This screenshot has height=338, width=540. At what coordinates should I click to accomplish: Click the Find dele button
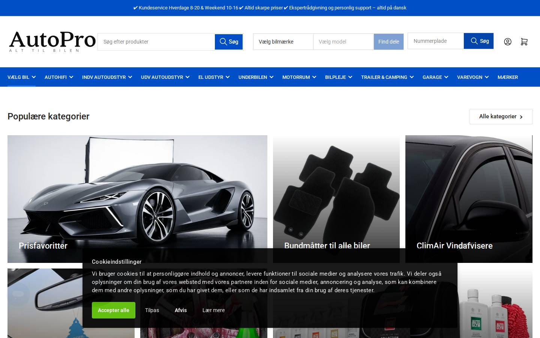(x=388, y=42)
